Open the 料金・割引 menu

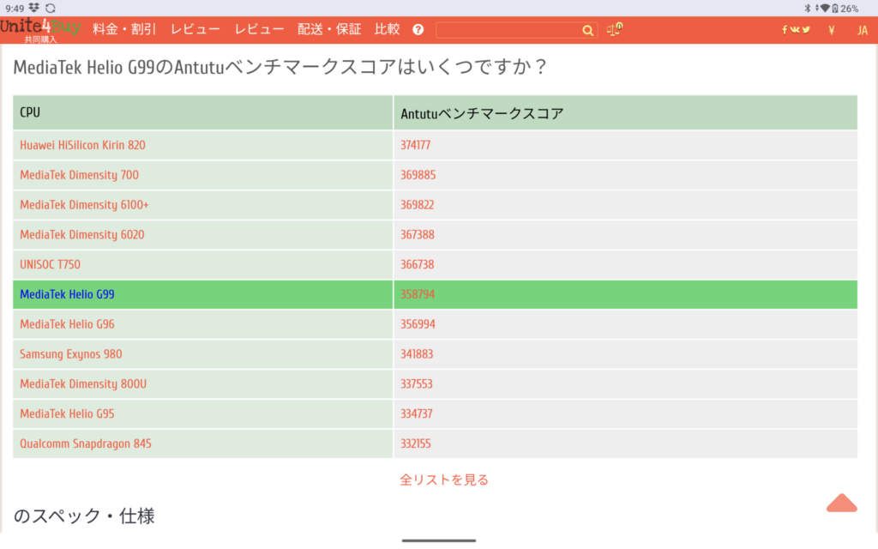[124, 29]
